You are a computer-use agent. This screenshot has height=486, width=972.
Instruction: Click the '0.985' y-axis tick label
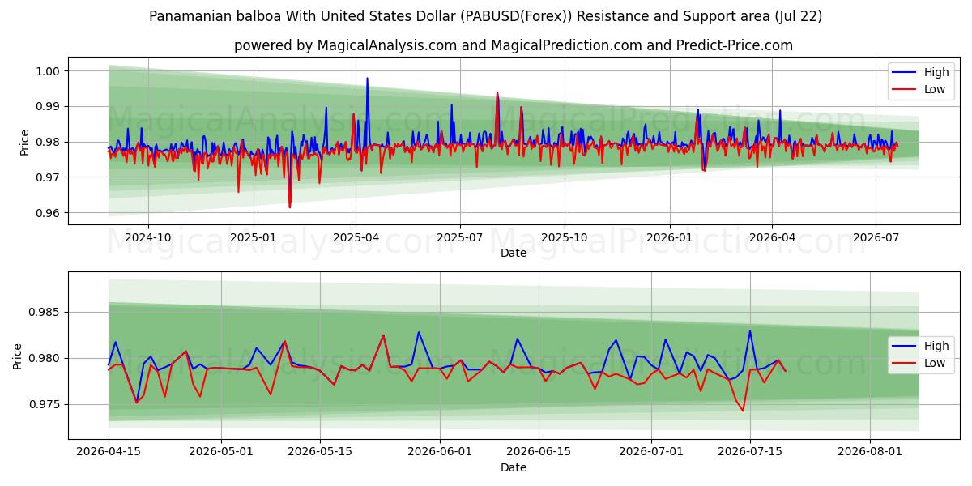coord(45,313)
